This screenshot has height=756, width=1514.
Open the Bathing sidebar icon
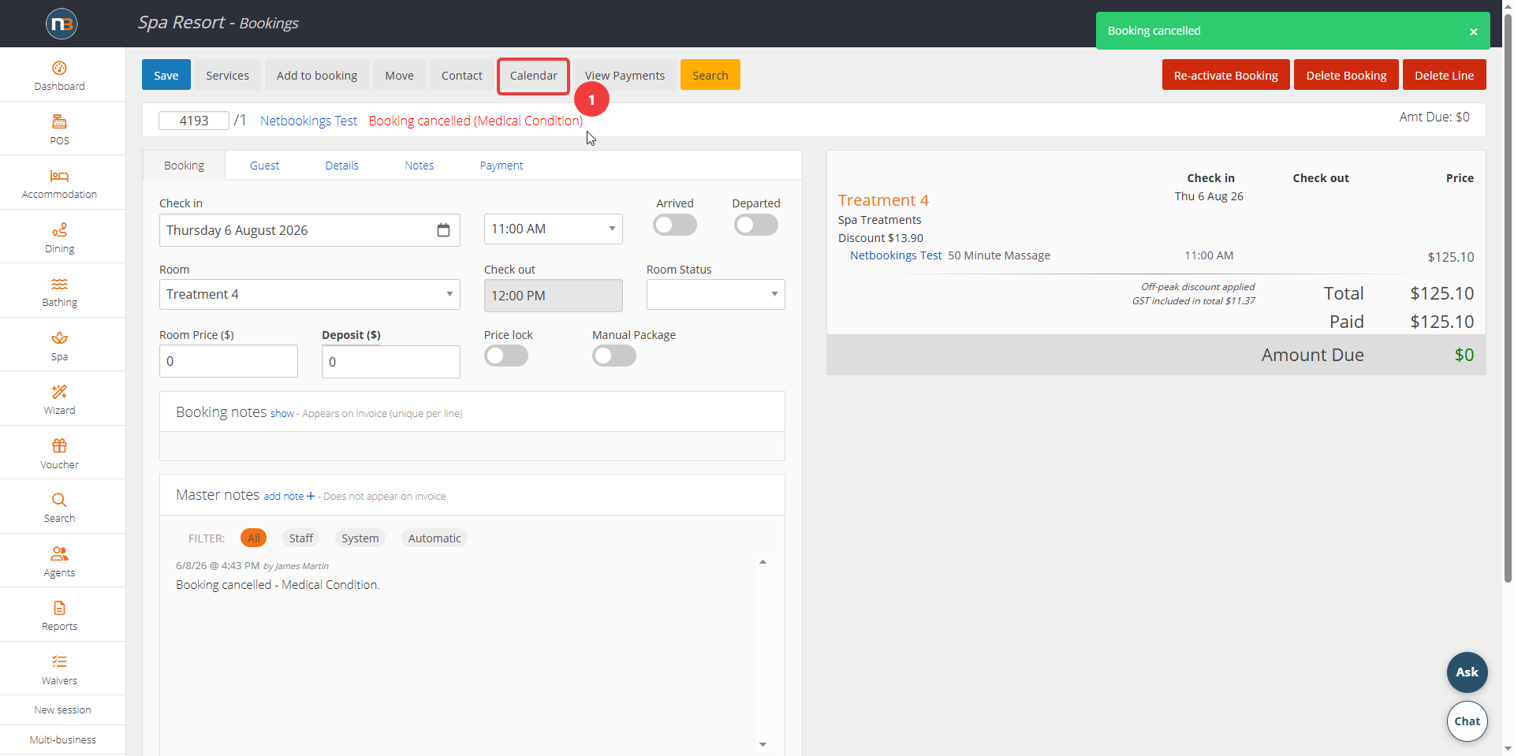point(59,284)
